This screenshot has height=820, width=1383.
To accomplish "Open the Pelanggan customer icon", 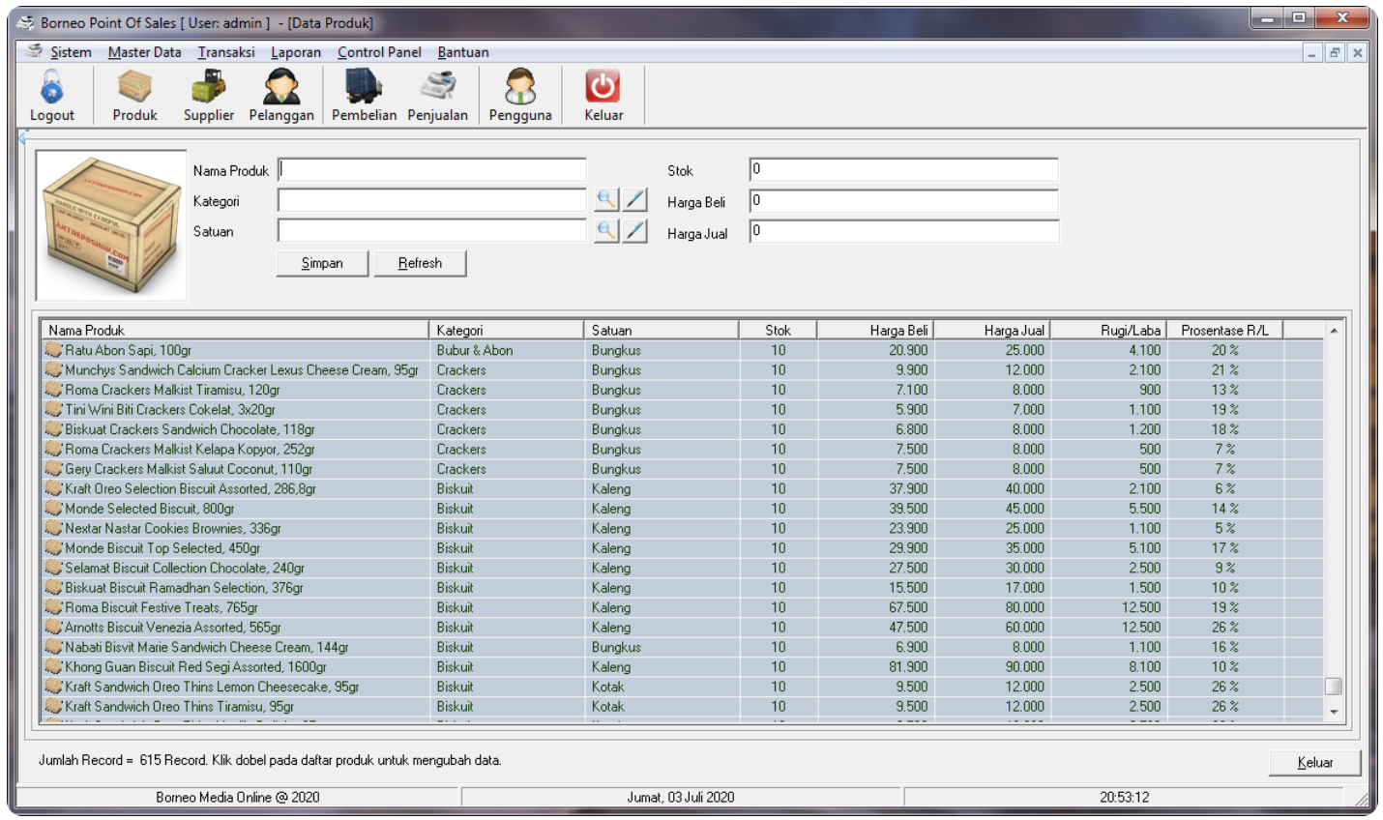I will pyautogui.click(x=281, y=87).
